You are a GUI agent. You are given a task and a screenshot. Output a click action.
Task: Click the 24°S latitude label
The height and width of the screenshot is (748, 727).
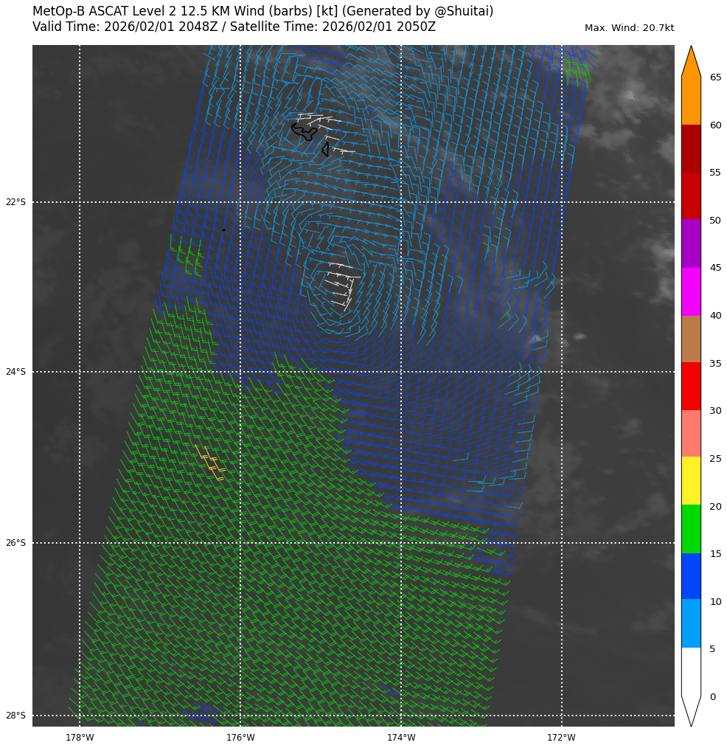pos(15,372)
